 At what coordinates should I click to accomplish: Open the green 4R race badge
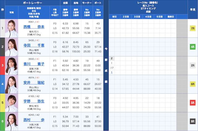pyautogui.click(x=192, y=47)
